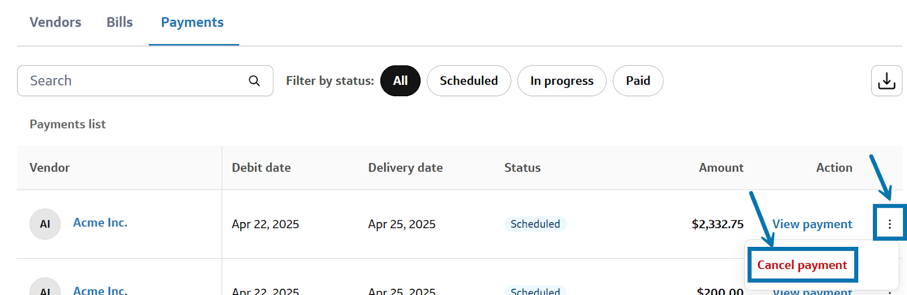
Task: Click the Delivery date column header
Action: click(405, 168)
